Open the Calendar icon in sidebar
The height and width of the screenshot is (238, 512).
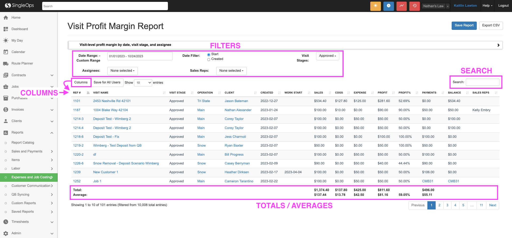pyautogui.click(x=6, y=52)
